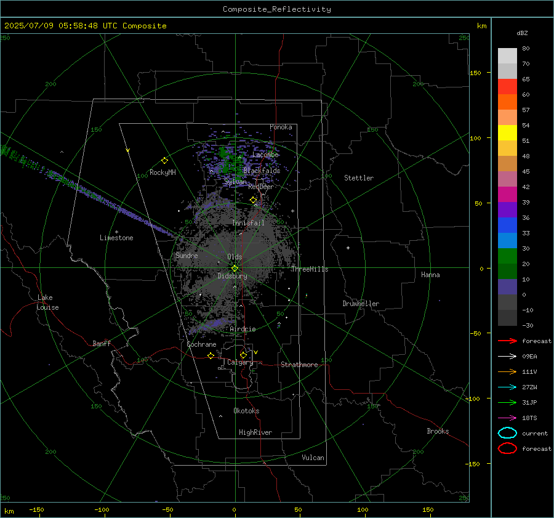Click the white plus marker west of Hanna

click(x=348, y=248)
